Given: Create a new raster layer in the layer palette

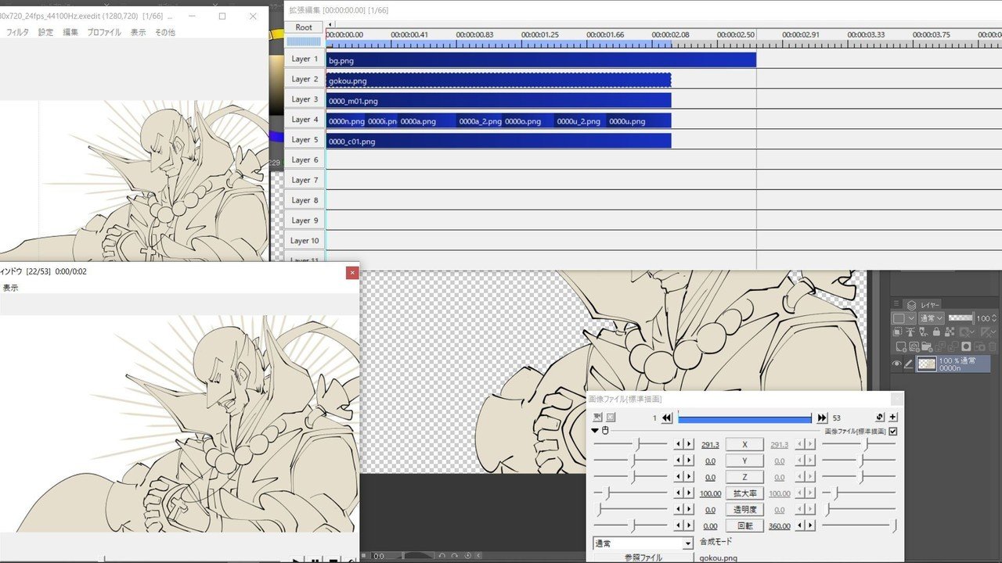Looking at the screenshot, I should 902,346.
